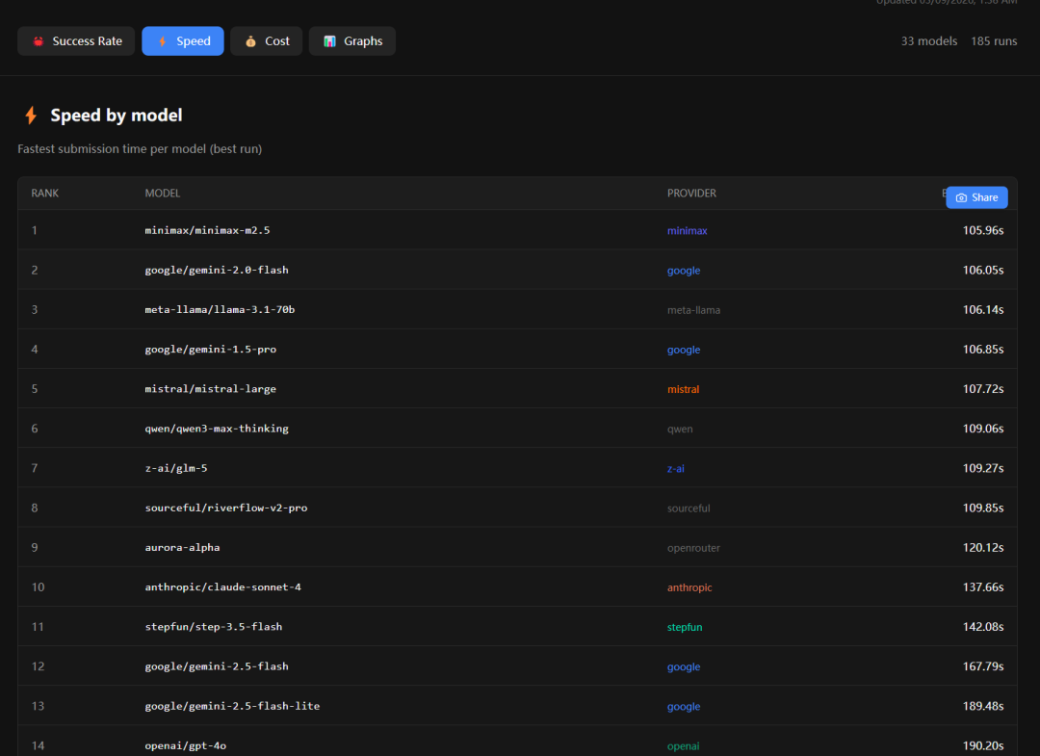1040x756 pixels.
Task: Click the 105.96s time value
Action: 983,231
